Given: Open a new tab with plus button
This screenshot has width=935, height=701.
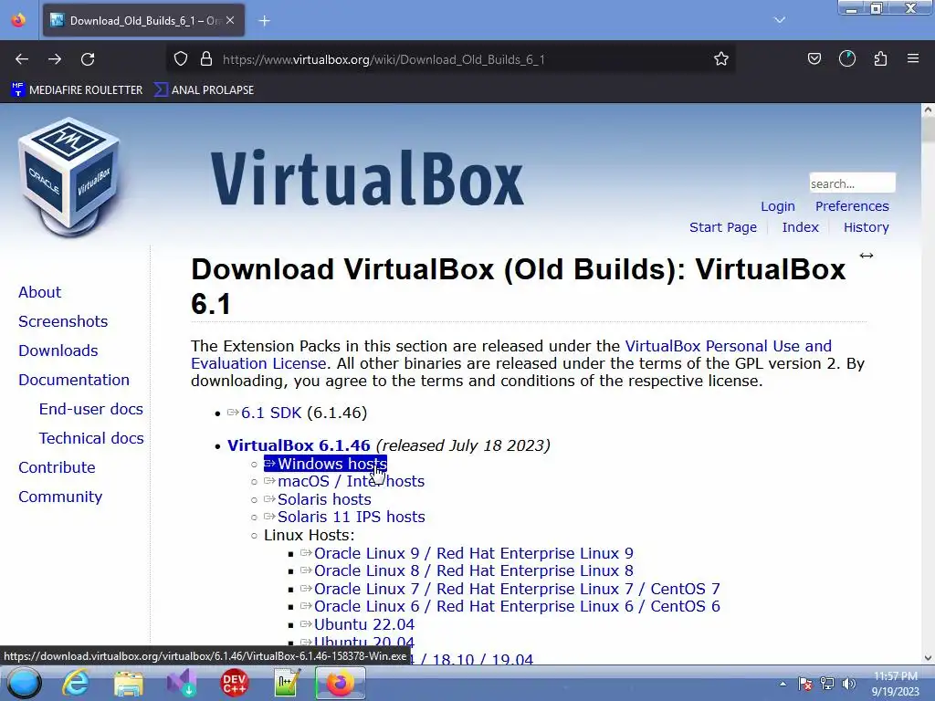Looking at the screenshot, I should pyautogui.click(x=264, y=21).
